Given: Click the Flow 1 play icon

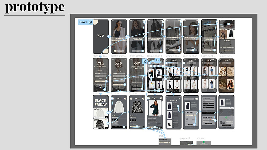Looking at the screenshot, I should click(x=90, y=22).
